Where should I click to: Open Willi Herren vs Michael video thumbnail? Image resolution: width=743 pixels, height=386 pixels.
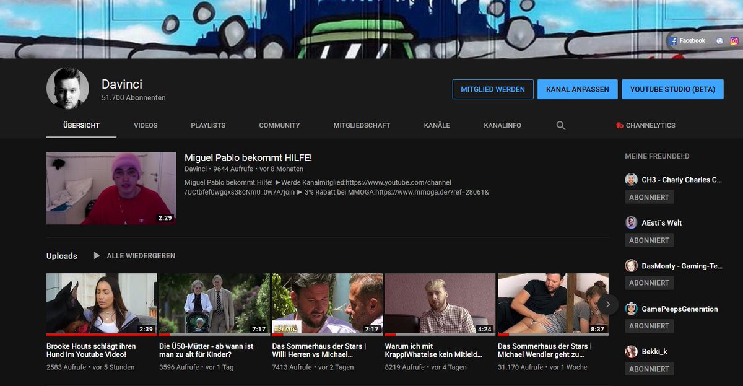click(x=328, y=304)
